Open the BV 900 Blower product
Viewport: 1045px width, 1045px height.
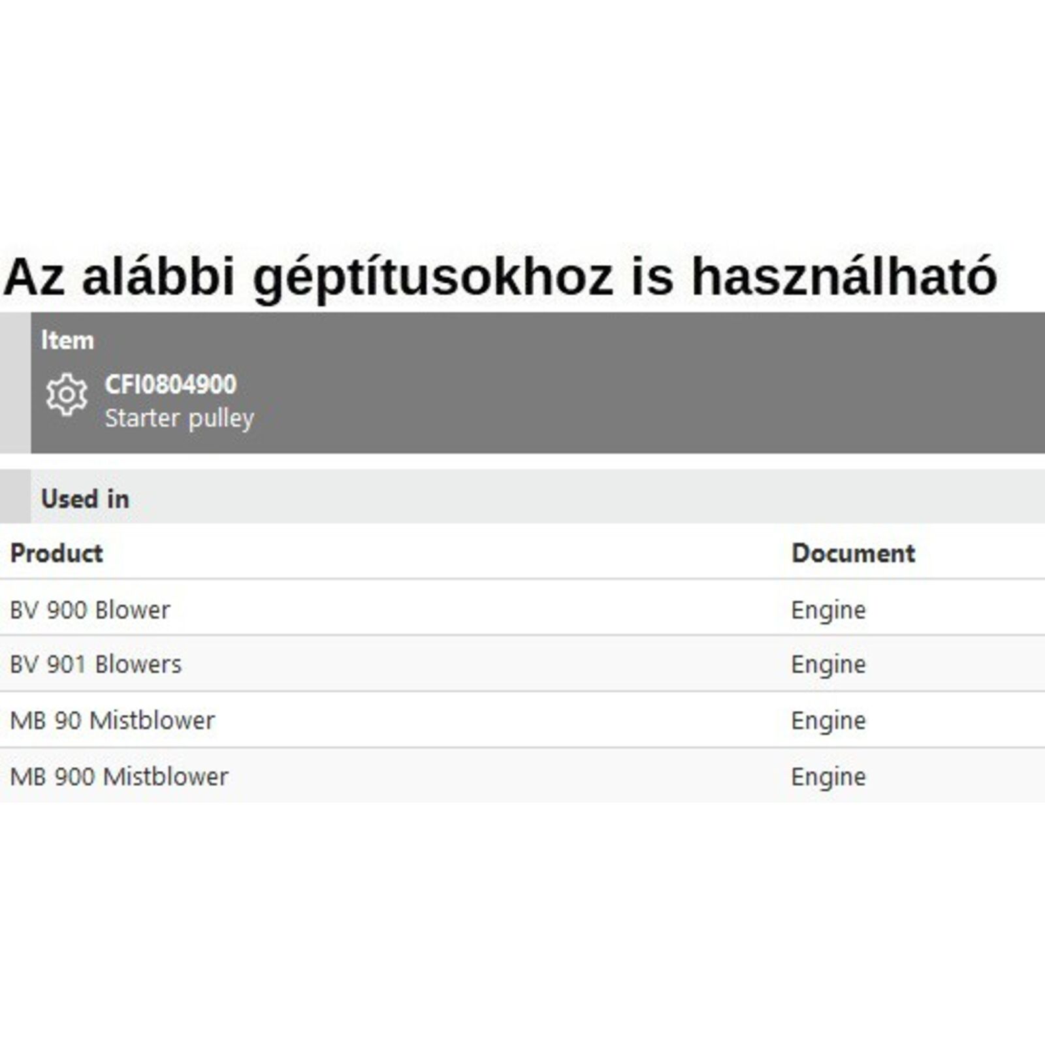(x=90, y=609)
